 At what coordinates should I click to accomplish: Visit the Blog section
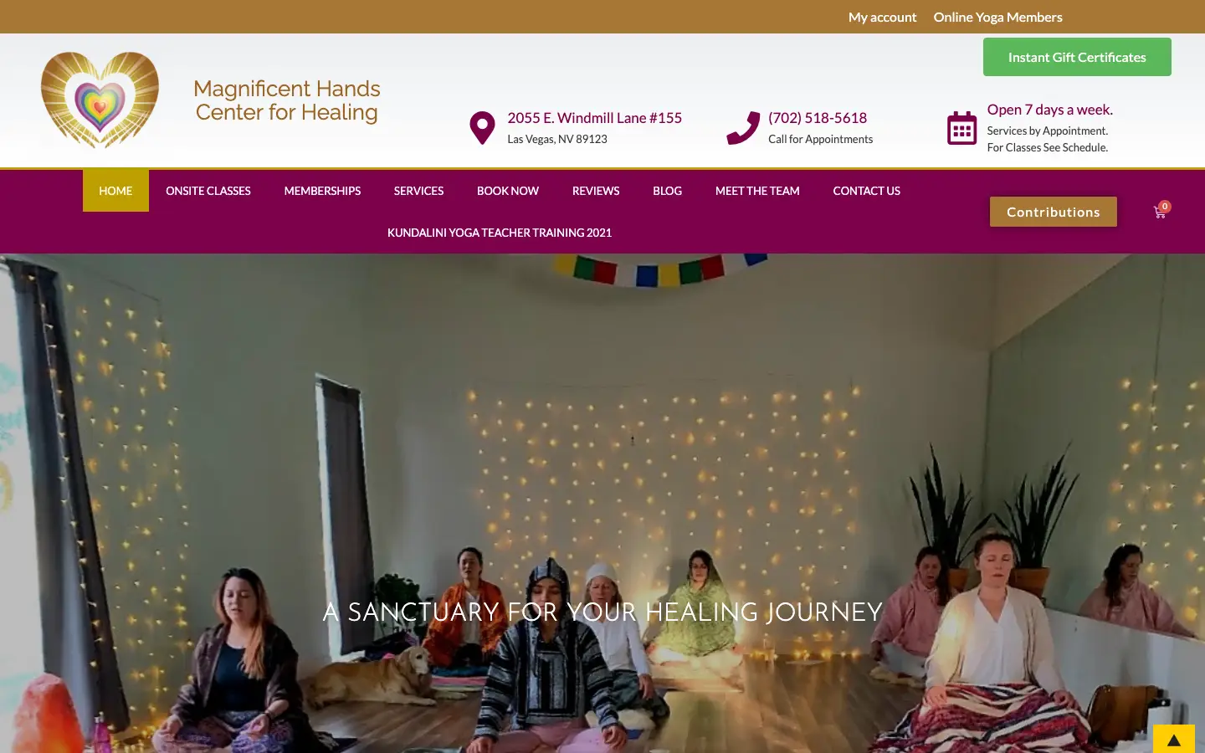667,191
